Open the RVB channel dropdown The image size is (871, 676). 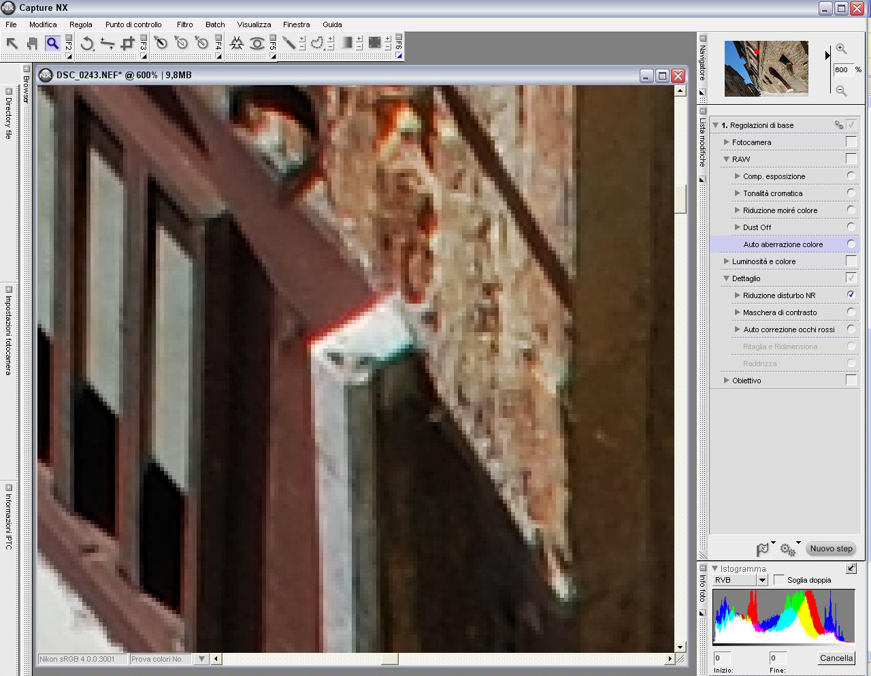pyautogui.click(x=762, y=580)
